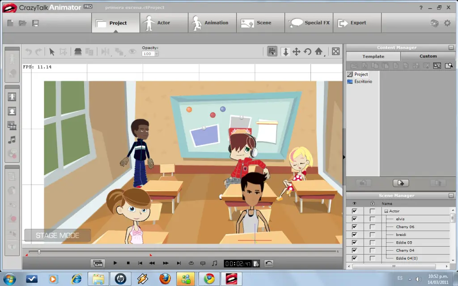Collapse right panel with side arrow
This screenshot has height=286, width=458.
[x=344, y=157]
